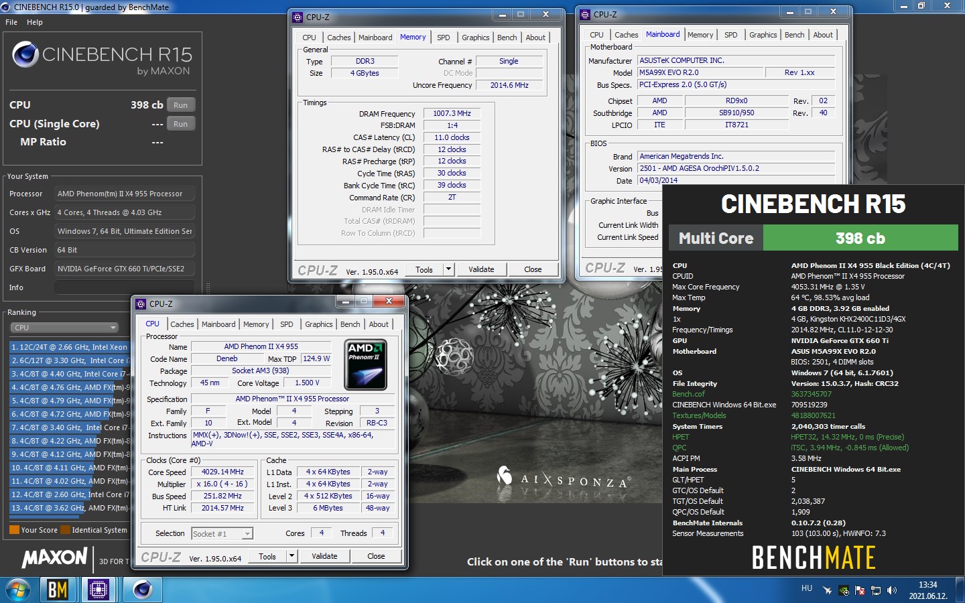Click Close in bottom CPU-Z window
Screen dimensions: 965x603
point(376,556)
